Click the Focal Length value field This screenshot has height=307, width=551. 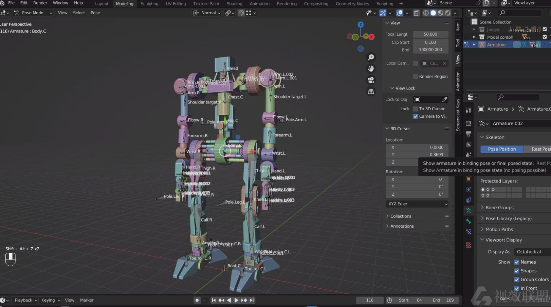[x=430, y=34]
